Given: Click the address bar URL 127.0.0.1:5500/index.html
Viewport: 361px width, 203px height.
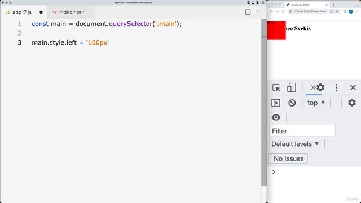Looking at the screenshot, I should coord(310,11).
